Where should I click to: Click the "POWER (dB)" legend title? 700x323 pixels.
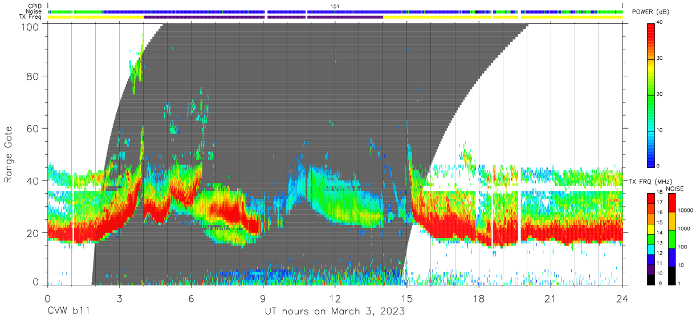pos(650,12)
